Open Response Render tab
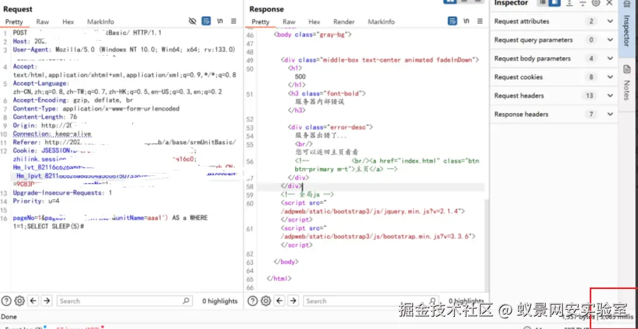Image resolution: width=638 pixels, height=329 pixels. point(344,22)
